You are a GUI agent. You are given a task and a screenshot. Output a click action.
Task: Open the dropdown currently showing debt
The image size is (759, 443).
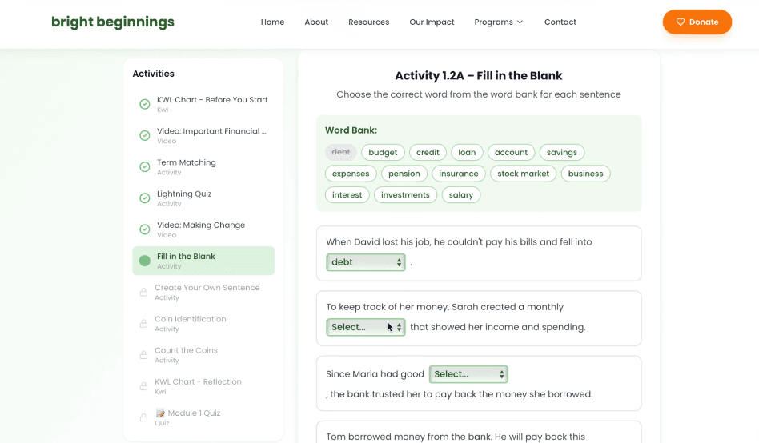tap(366, 262)
